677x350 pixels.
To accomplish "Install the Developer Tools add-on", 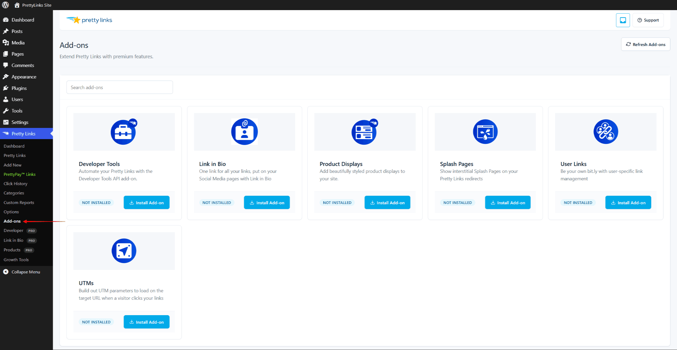I will point(146,203).
